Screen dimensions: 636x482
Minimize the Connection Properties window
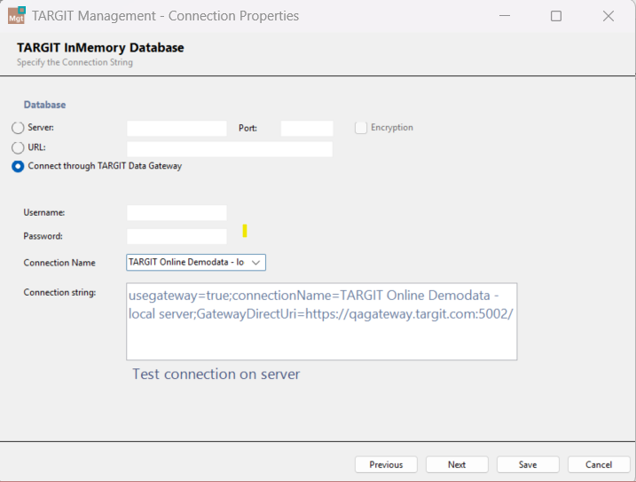[505, 16]
